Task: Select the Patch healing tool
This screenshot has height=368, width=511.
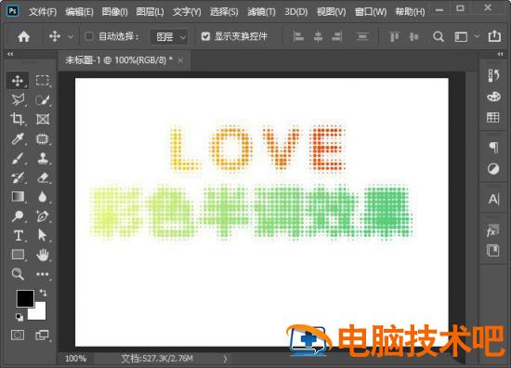Action: [43, 138]
